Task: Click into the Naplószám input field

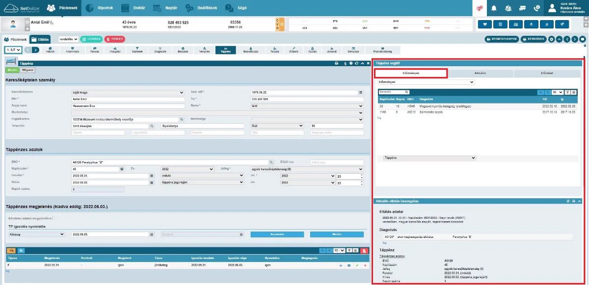Action: click(95, 169)
